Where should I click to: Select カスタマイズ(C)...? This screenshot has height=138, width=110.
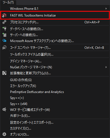[55, 129]
